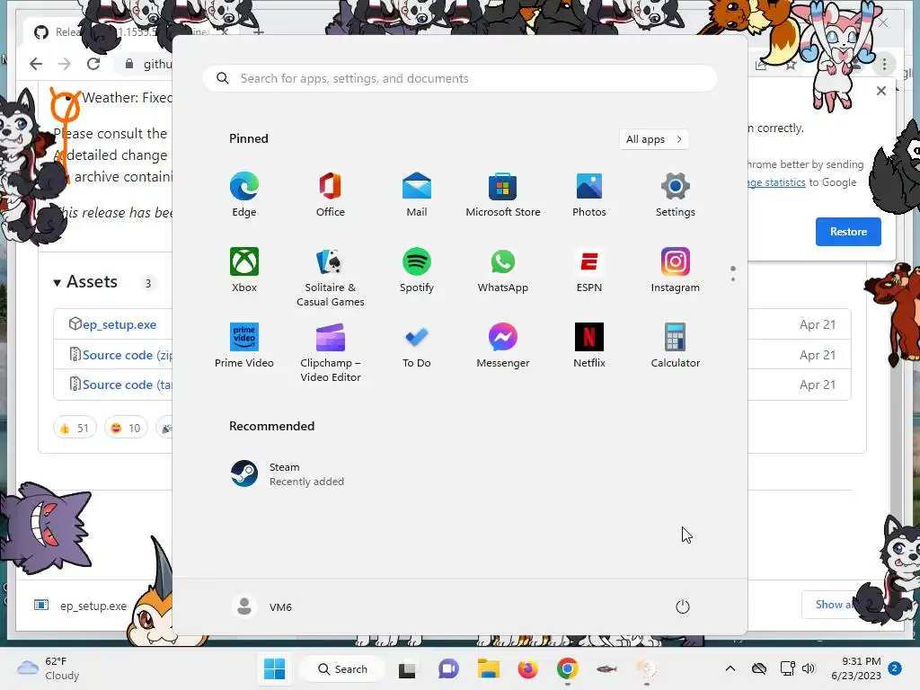Launch Netflix

pos(589,346)
